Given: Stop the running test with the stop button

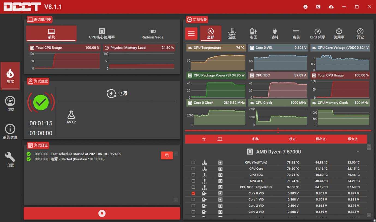Looking at the screenshot, I should click(102, 213).
